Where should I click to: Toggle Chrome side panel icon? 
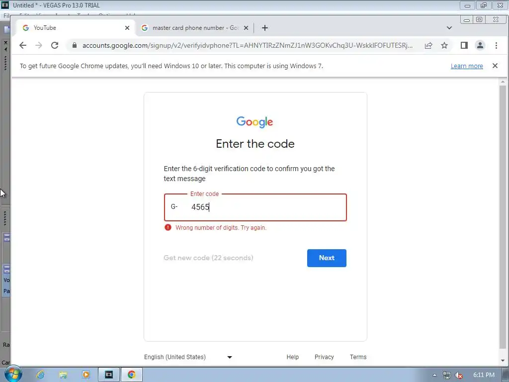point(464,45)
